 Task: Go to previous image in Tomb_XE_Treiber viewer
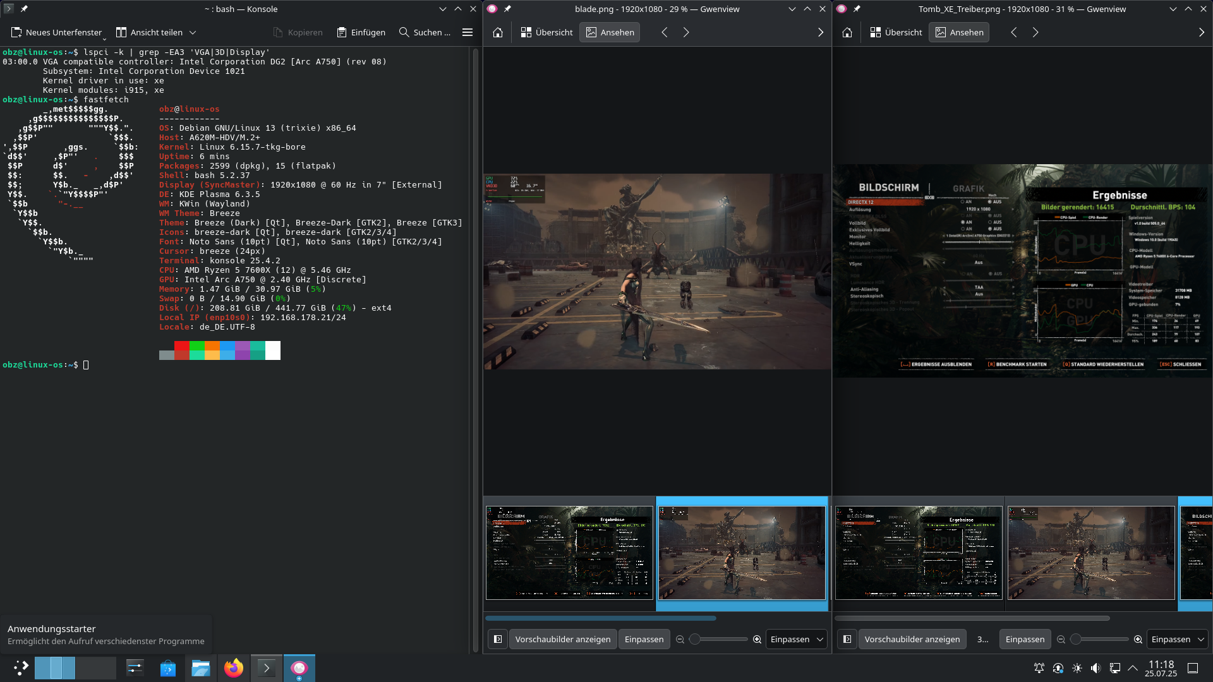[x=1014, y=32]
